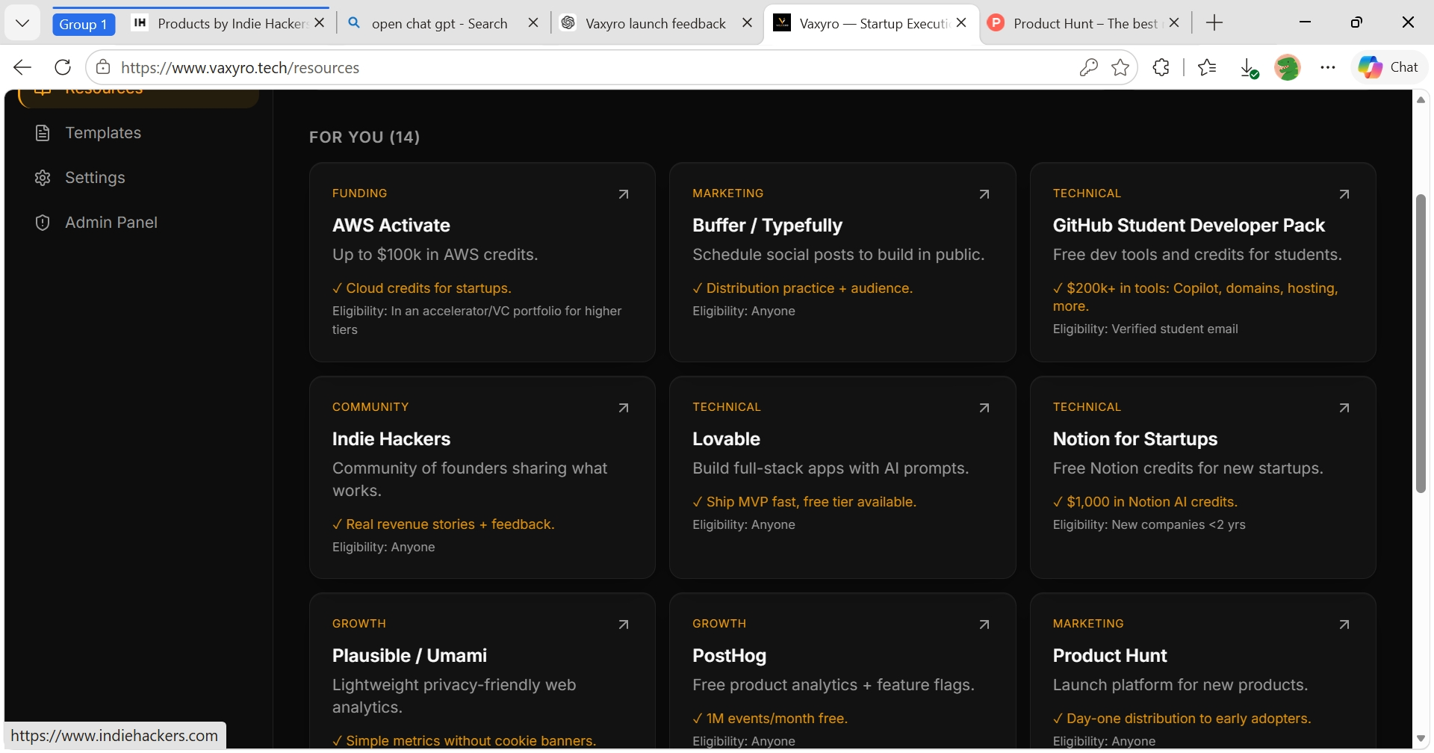This screenshot has width=1434, height=753.
Task: Open Copilot Chat button
Action: (1388, 67)
